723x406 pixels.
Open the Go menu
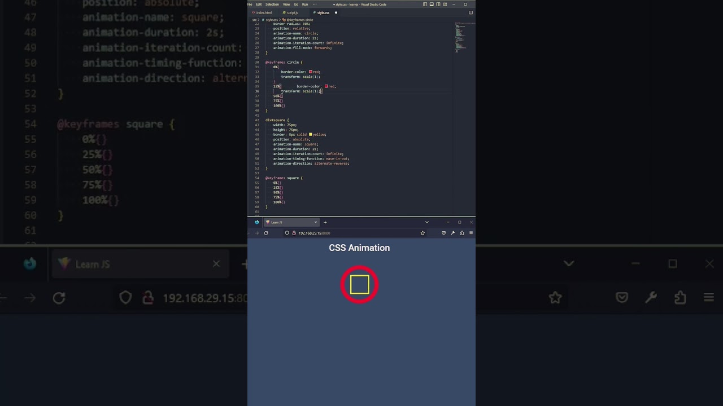click(x=296, y=5)
